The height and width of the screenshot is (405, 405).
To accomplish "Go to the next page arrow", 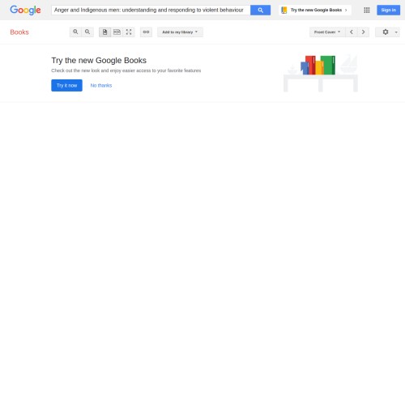I will coord(363,32).
